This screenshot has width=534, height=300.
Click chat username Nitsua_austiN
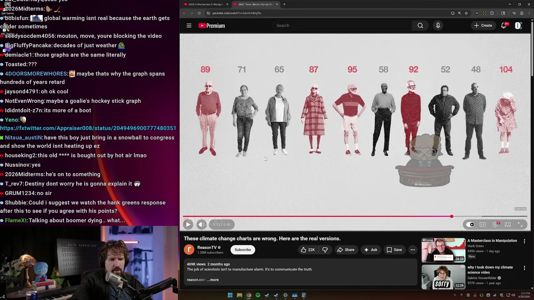[x=23, y=137]
